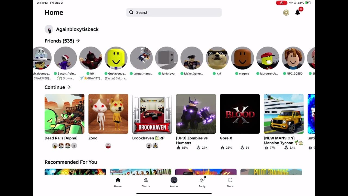Click the "97%" rating text

click(272, 148)
